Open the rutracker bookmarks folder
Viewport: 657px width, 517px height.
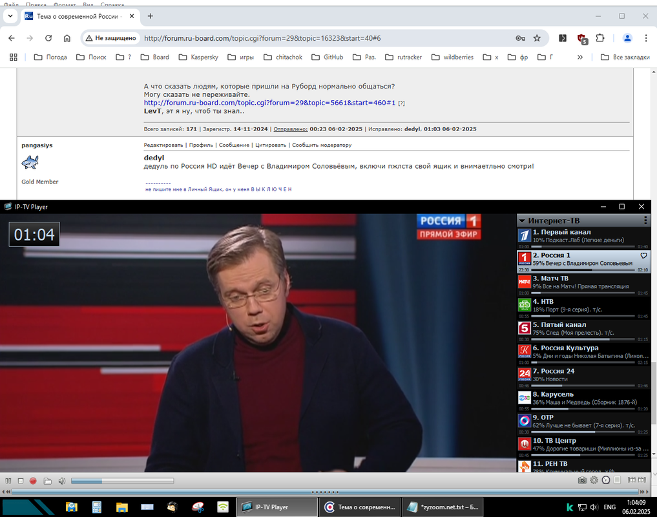coord(404,57)
